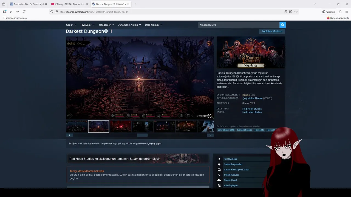Open Red Hook Studios publisher link
The width and height of the screenshot is (351, 197).
[252, 112]
